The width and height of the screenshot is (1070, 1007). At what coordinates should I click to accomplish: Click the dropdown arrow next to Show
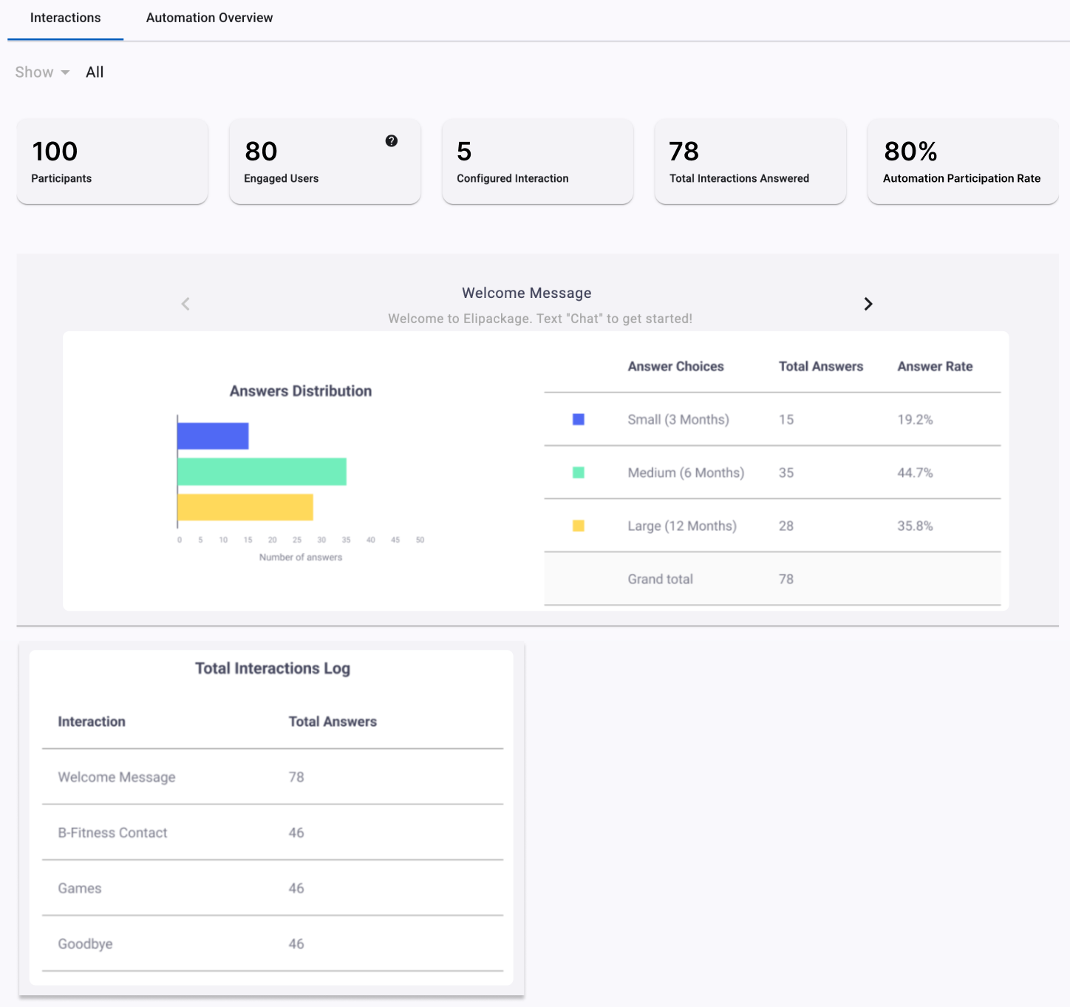[65, 72]
